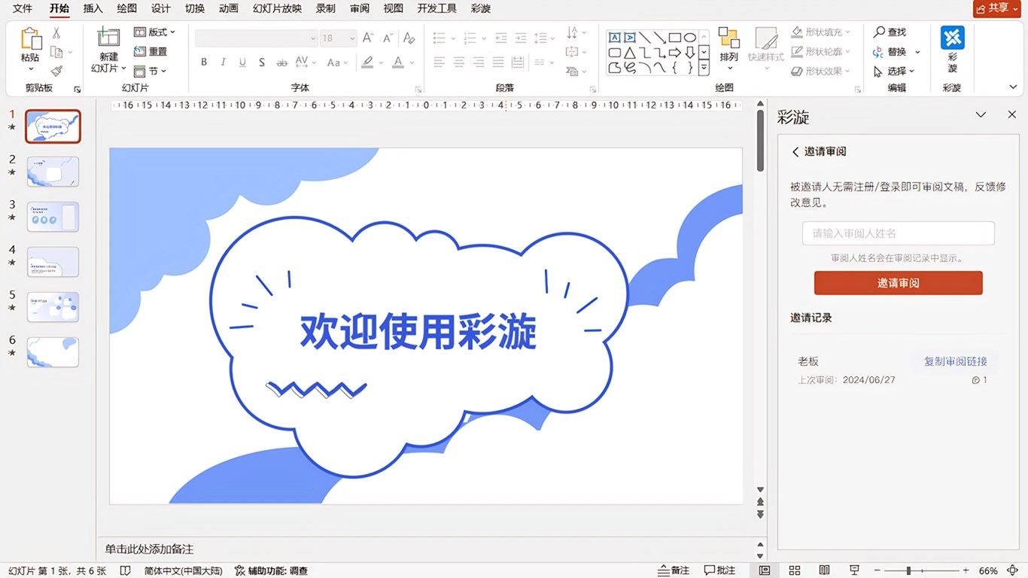
Task: Toggle strikethrough formatting
Action: (281, 62)
